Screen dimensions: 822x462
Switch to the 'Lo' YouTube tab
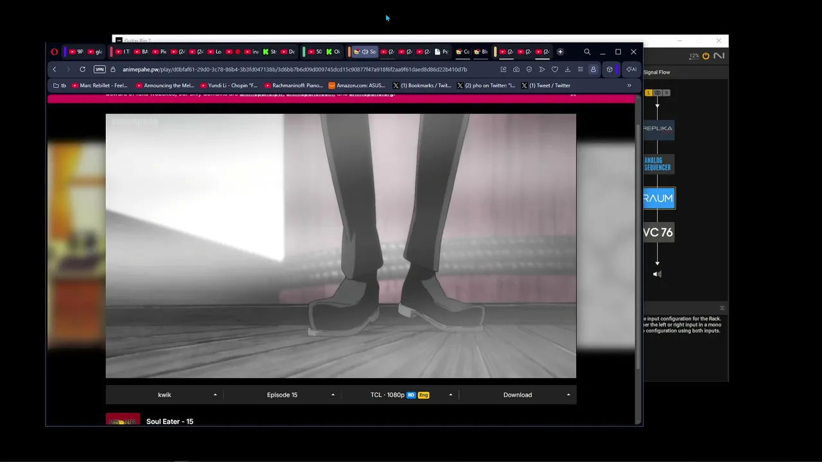[214, 52]
